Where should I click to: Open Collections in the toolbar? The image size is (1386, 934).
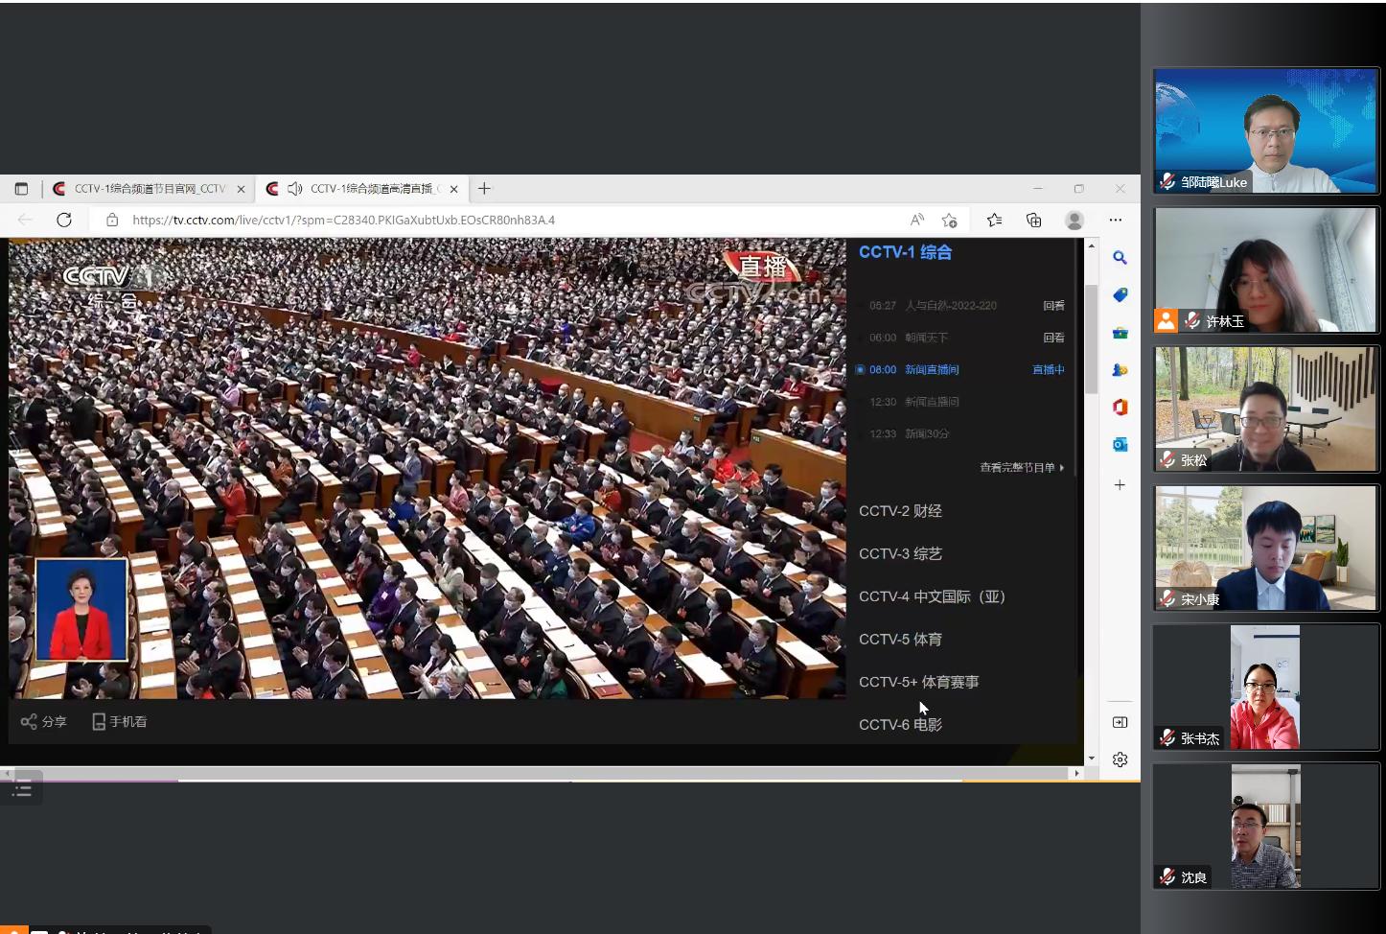pos(1034,220)
